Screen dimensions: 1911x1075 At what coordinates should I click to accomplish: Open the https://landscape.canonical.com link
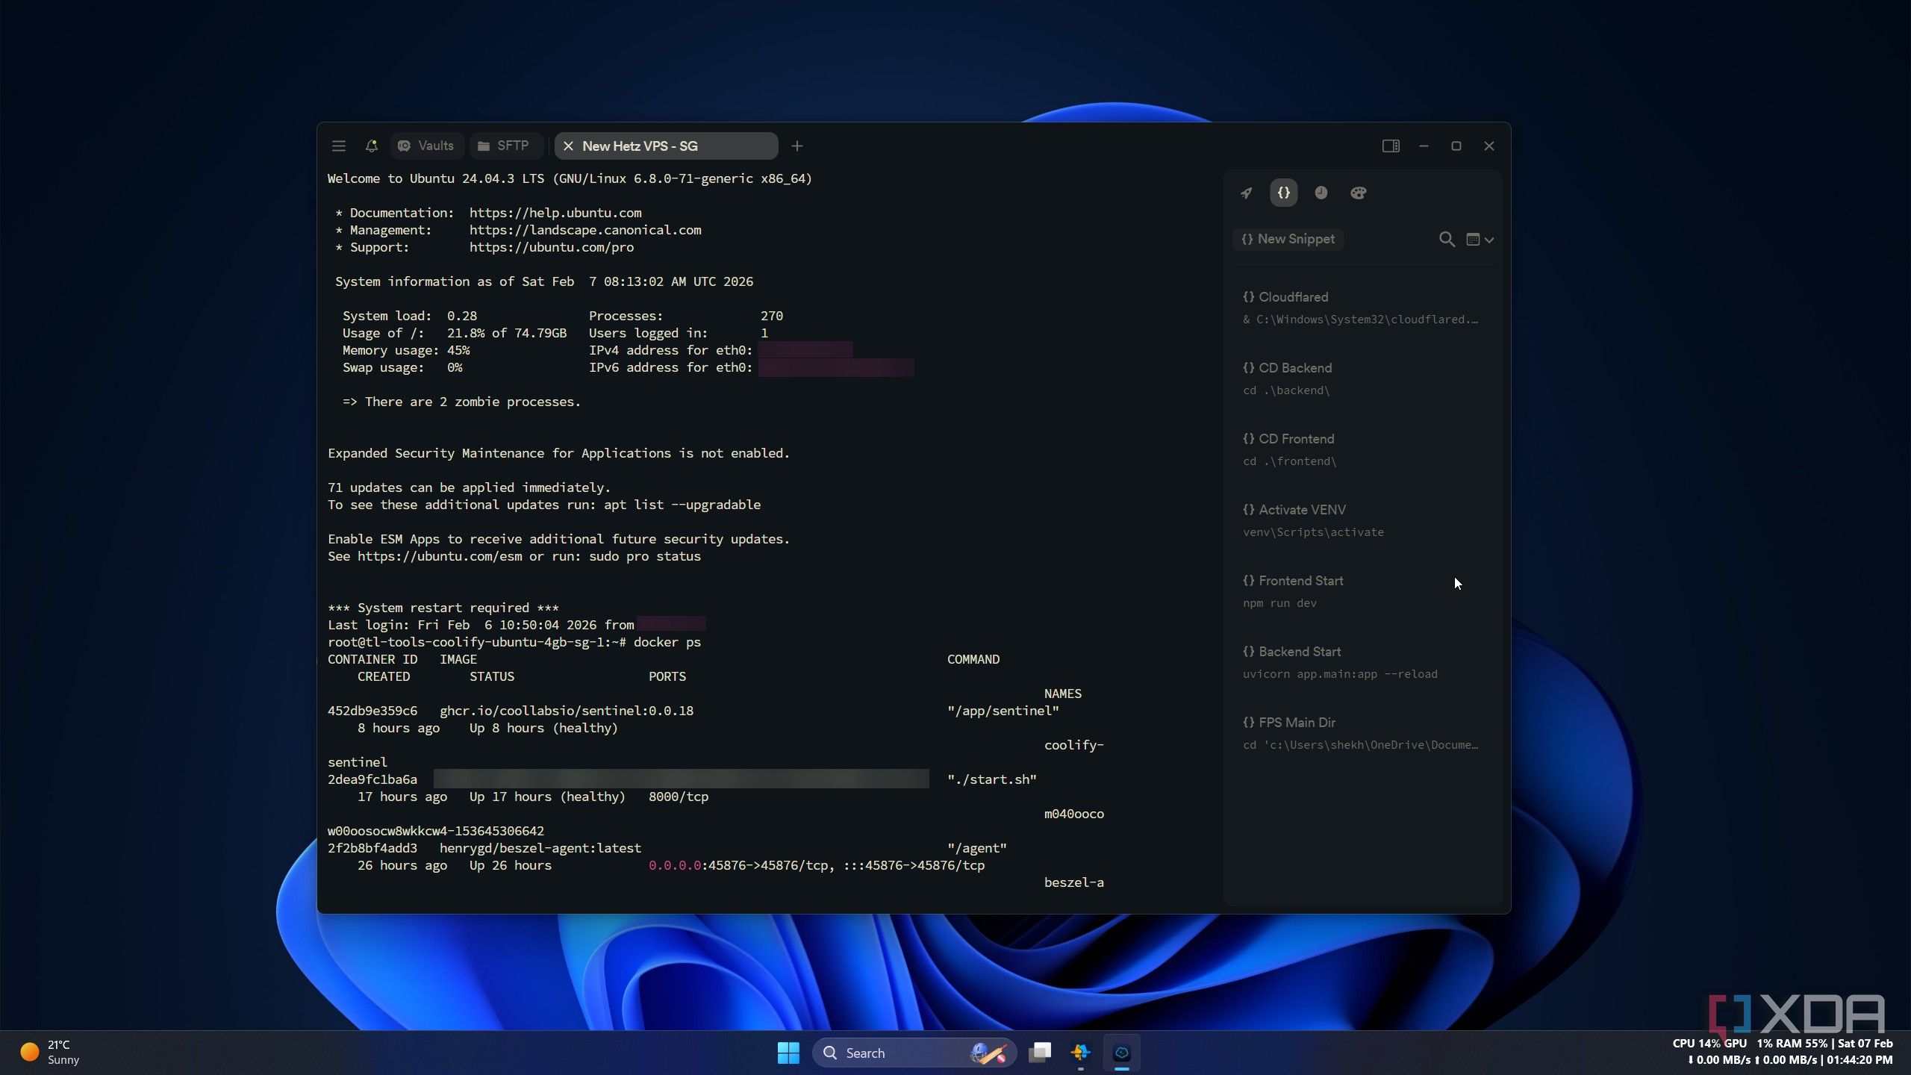tap(585, 230)
